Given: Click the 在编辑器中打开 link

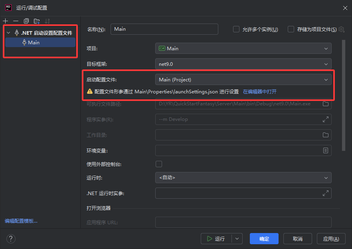Looking at the screenshot, I should pos(260,92).
